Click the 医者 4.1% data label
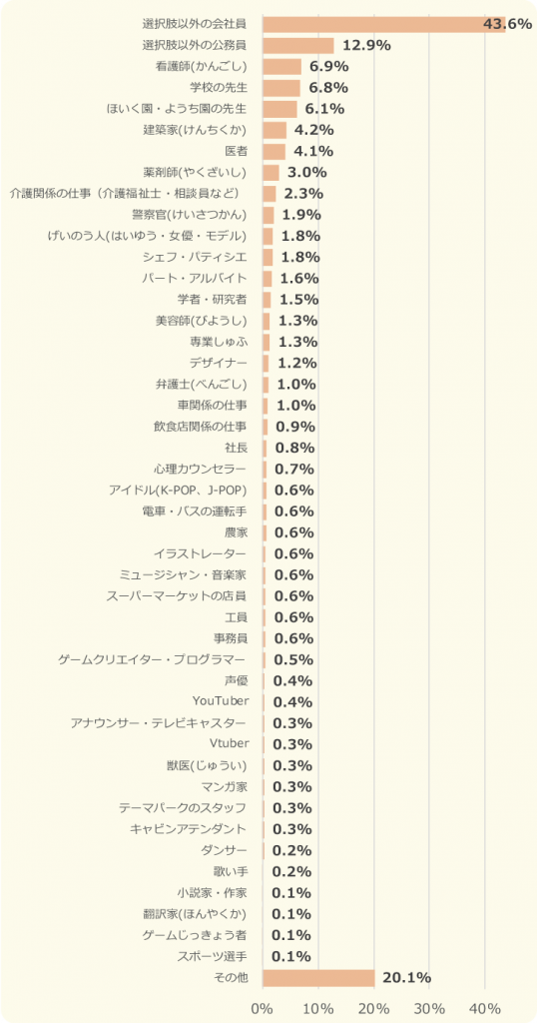This screenshot has width=537, height=1023. [313, 152]
